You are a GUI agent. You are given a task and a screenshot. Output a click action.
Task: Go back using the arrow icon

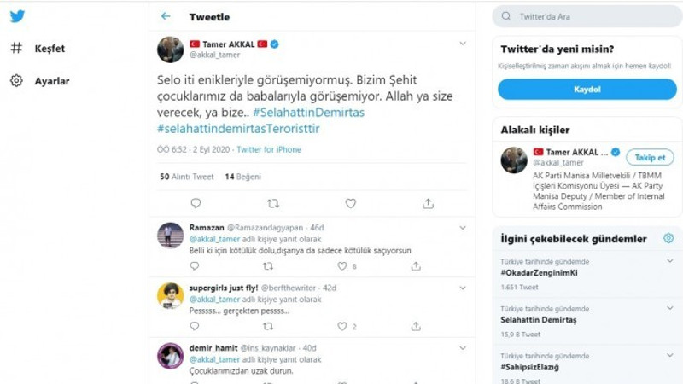pos(166,16)
